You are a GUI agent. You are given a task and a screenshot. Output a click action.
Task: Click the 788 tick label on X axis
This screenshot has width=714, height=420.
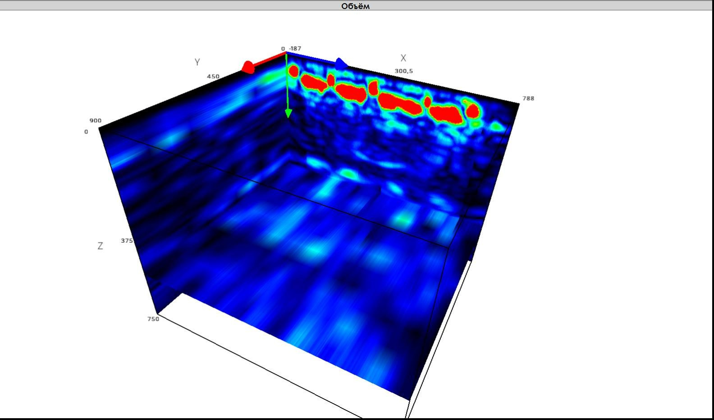[x=528, y=98]
